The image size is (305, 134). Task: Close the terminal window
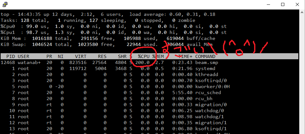tap(297, 4)
